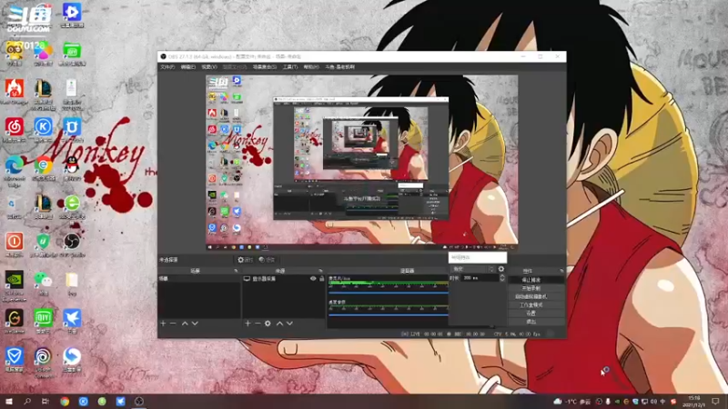Open the Scene Collection menu in OBS

[265, 67]
